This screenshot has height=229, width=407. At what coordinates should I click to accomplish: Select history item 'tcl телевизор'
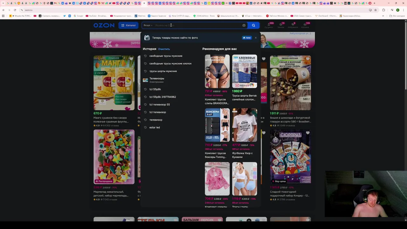tap(158, 112)
